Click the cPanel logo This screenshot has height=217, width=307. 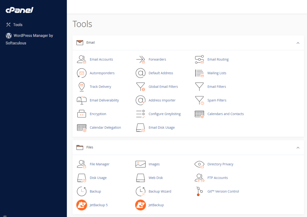[x=19, y=10]
